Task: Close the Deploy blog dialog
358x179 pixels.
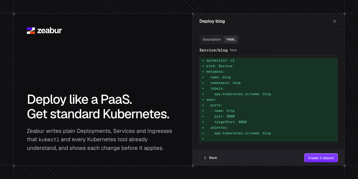Action: pos(335,21)
